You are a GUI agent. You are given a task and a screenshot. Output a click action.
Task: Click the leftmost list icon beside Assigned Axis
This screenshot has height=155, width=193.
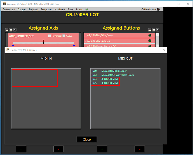7,30
